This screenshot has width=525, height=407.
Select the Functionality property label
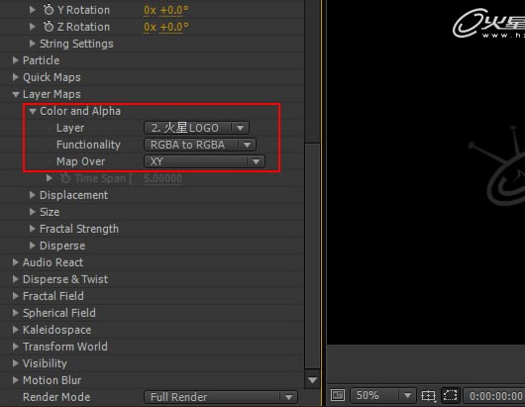88,145
